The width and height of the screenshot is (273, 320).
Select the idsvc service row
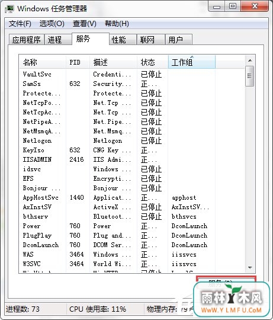tap(131, 169)
